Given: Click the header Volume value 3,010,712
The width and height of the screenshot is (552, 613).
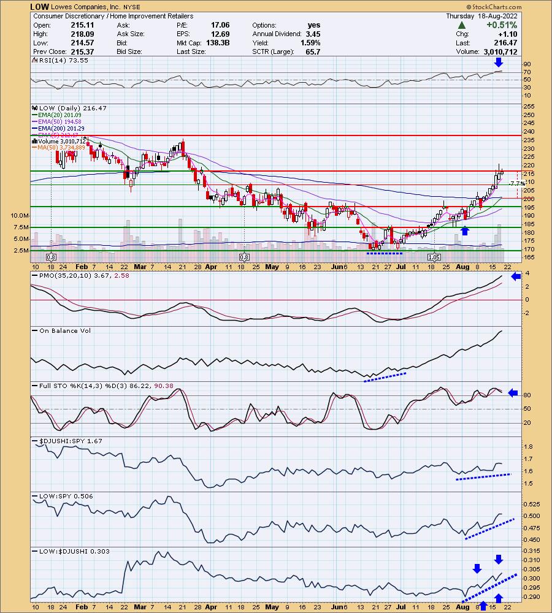Looking at the screenshot, I should pos(500,51).
